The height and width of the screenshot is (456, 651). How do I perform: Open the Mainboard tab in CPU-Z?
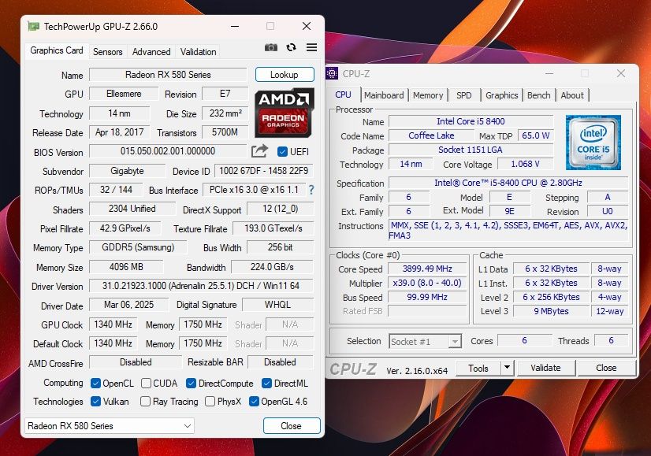384,95
